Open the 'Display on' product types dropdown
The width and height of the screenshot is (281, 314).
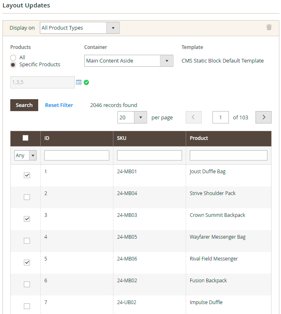(80, 28)
